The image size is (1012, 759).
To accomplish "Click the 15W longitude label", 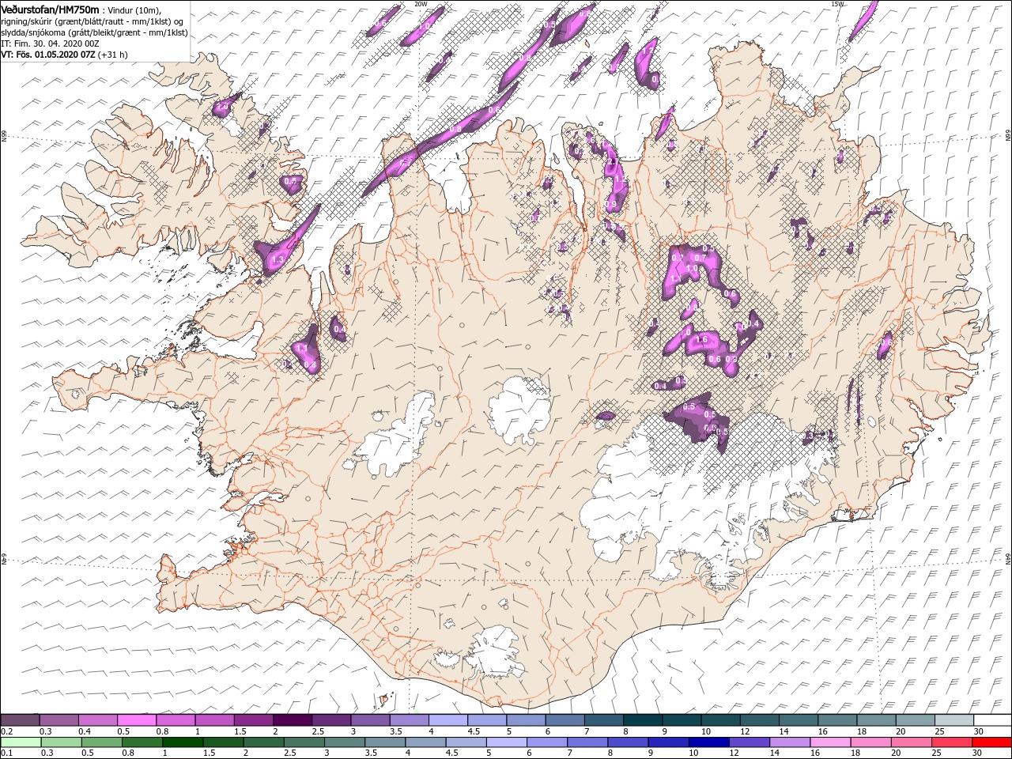I will pyautogui.click(x=838, y=4).
